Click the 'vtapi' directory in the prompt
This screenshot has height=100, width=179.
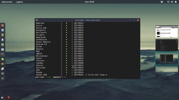pos(48,77)
